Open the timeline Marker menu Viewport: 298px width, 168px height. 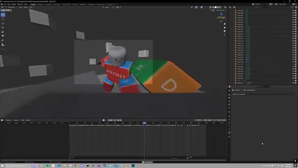pos(28,120)
